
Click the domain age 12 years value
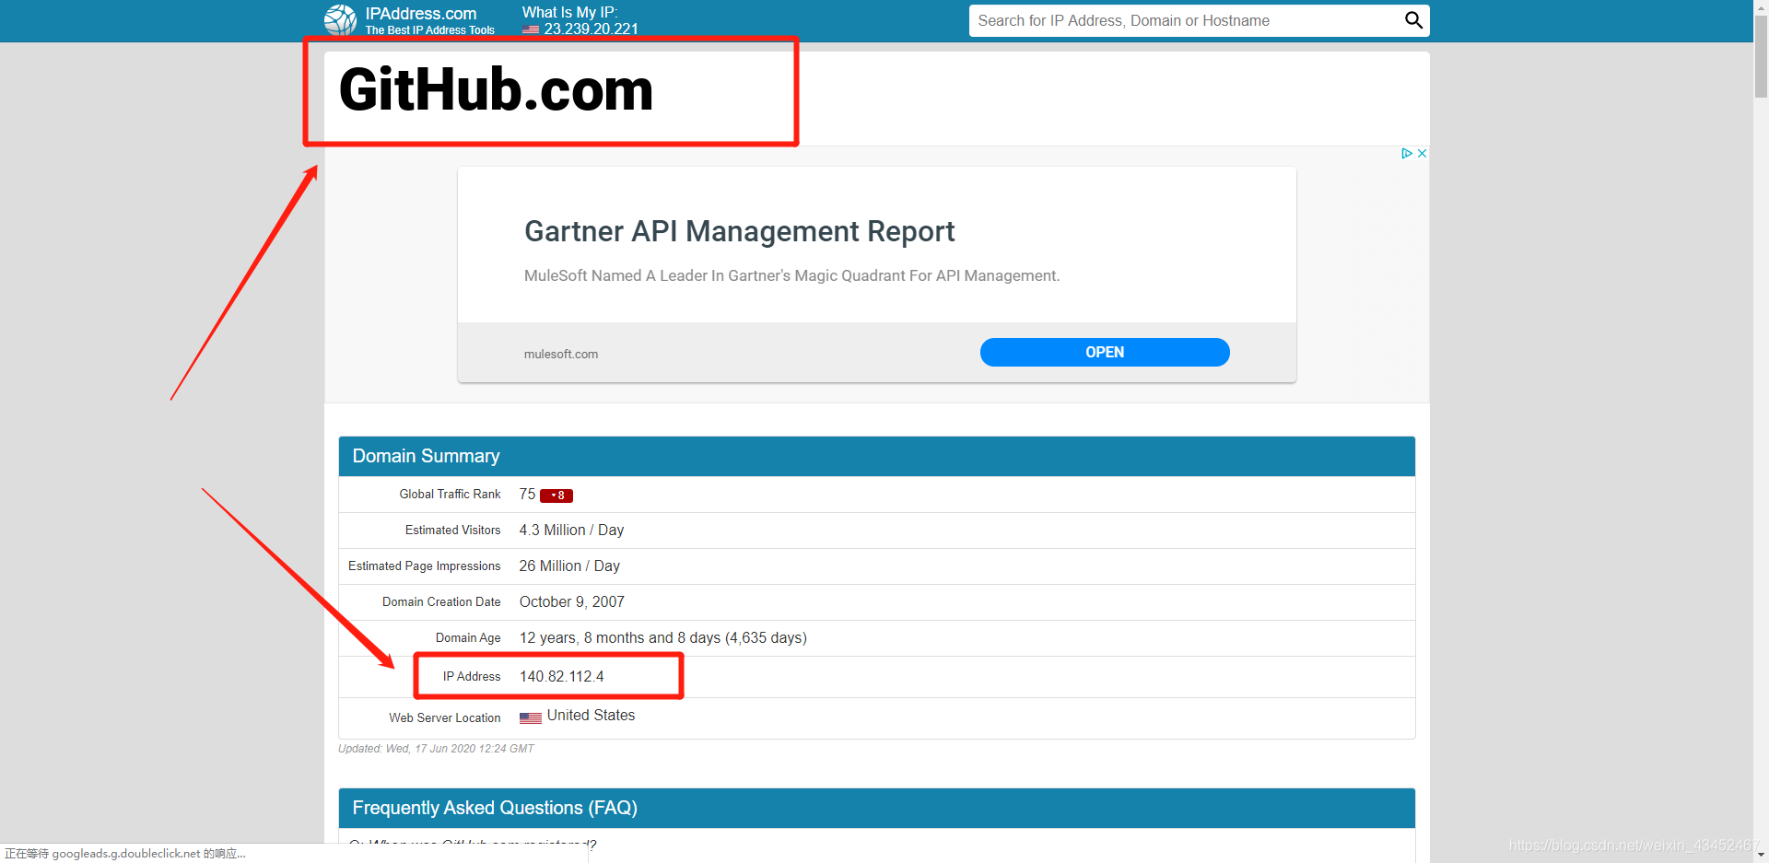click(663, 637)
